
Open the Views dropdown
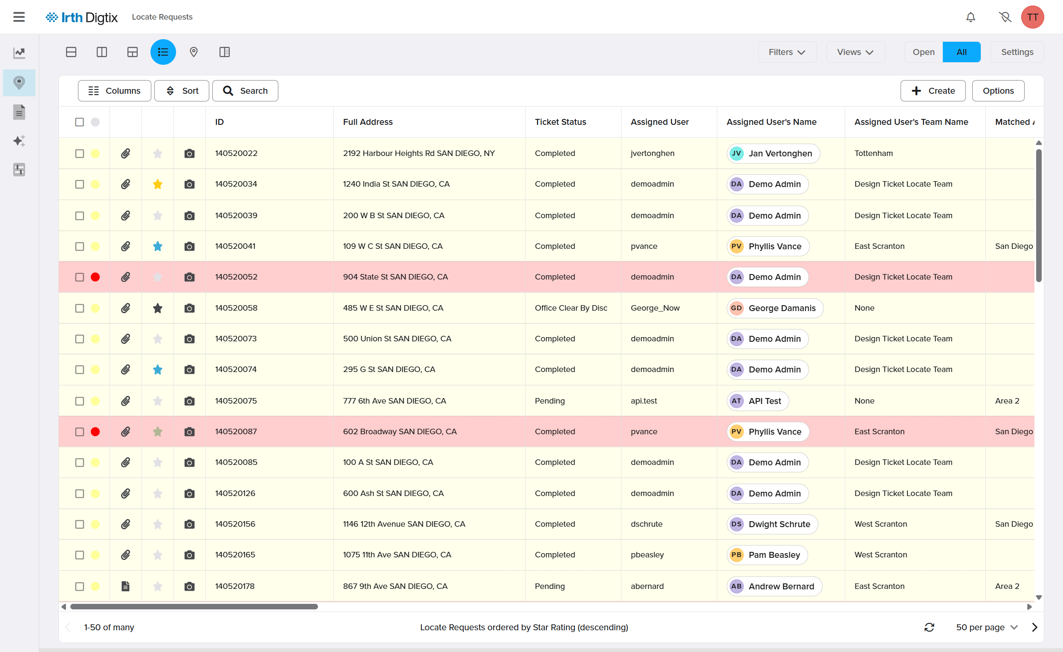855,52
